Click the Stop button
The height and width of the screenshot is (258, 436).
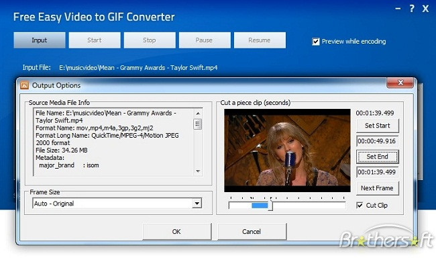pos(150,40)
